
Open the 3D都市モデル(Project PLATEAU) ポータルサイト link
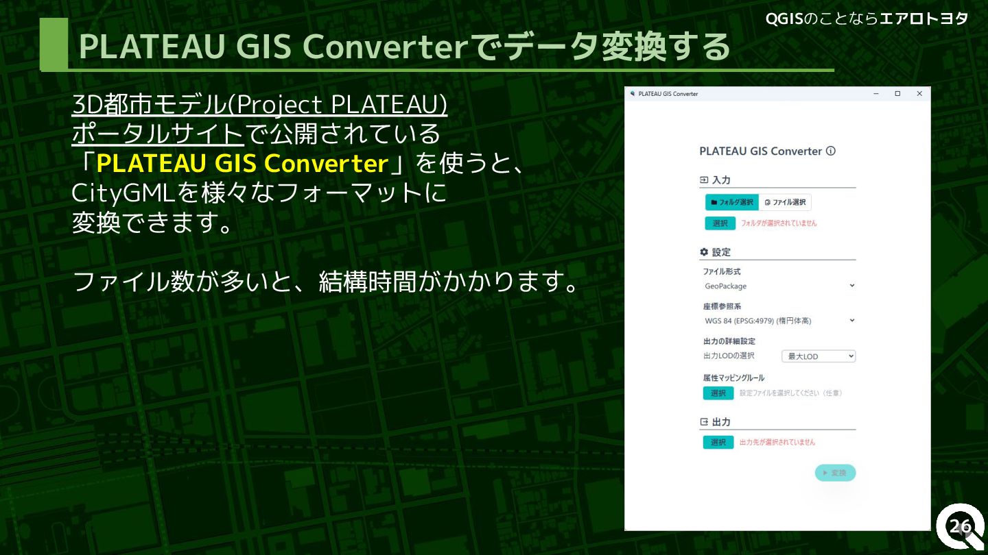pyautogui.click(x=260, y=119)
